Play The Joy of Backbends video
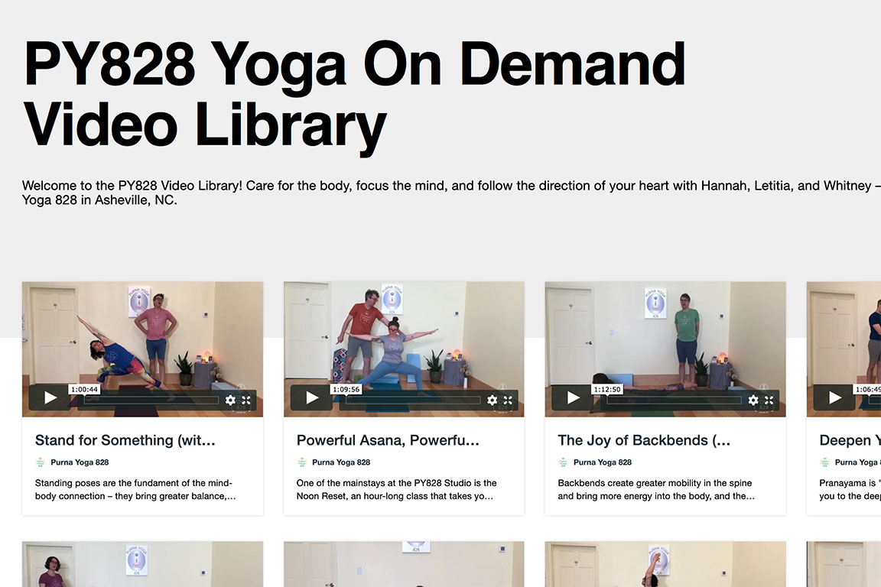Image resolution: width=881 pixels, height=587 pixels. 573,397
